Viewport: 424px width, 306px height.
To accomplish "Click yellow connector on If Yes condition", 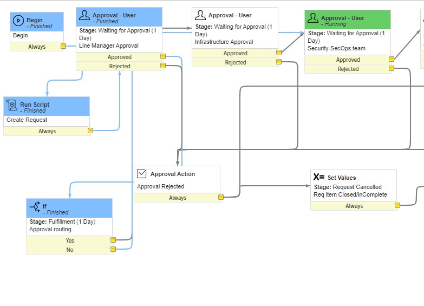I will pos(113,240).
